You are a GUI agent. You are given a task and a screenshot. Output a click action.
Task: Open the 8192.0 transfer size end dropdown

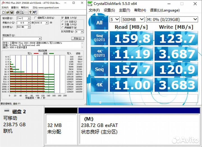[47, 23]
